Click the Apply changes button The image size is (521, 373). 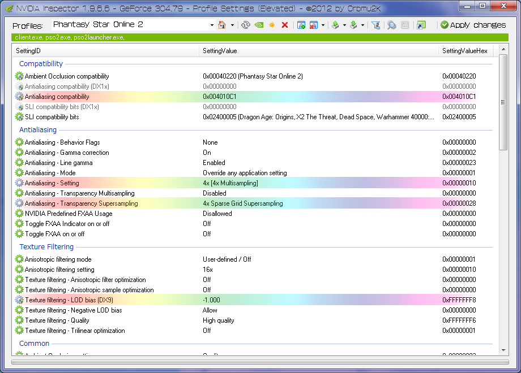473,25
